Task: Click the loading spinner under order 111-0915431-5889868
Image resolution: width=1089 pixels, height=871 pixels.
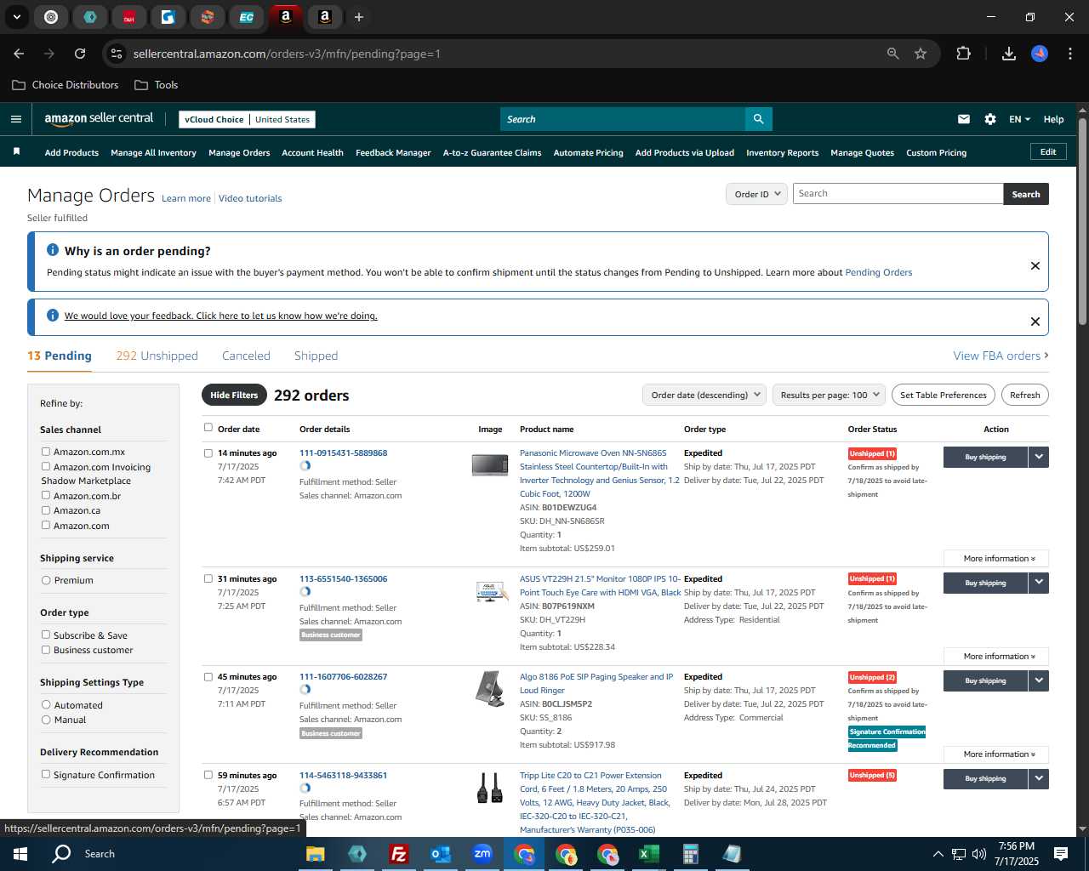Action: click(x=305, y=466)
